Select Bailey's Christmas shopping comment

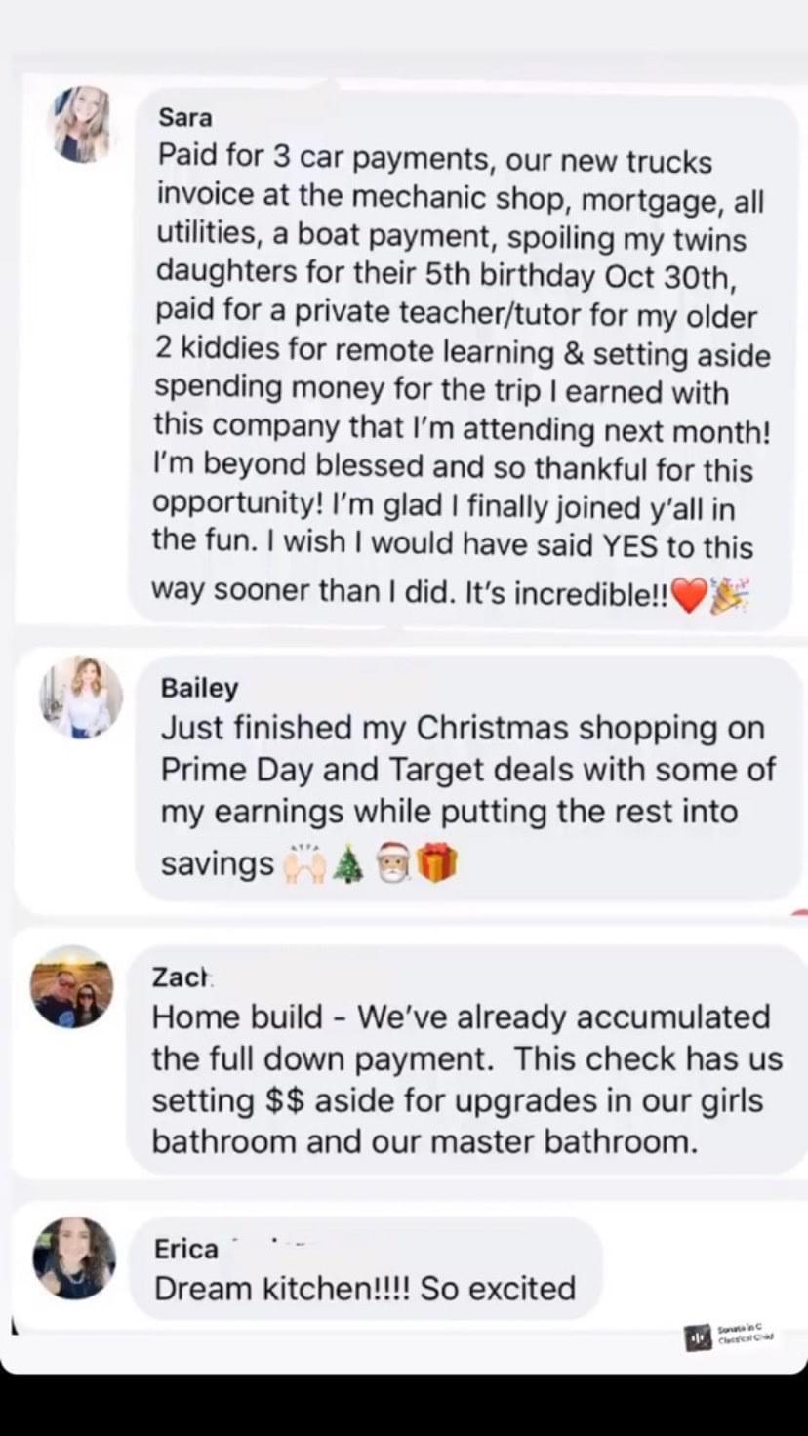tap(468, 778)
